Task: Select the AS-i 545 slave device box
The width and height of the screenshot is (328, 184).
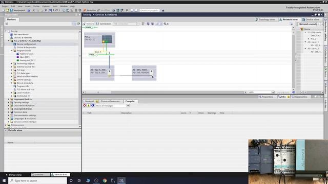Action: tap(144, 73)
